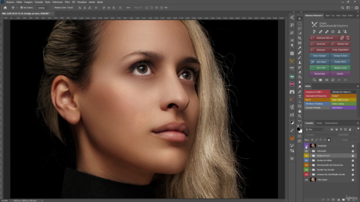Open the search icon at top right
The height and width of the screenshot is (202, 360).
pos(343,7)
